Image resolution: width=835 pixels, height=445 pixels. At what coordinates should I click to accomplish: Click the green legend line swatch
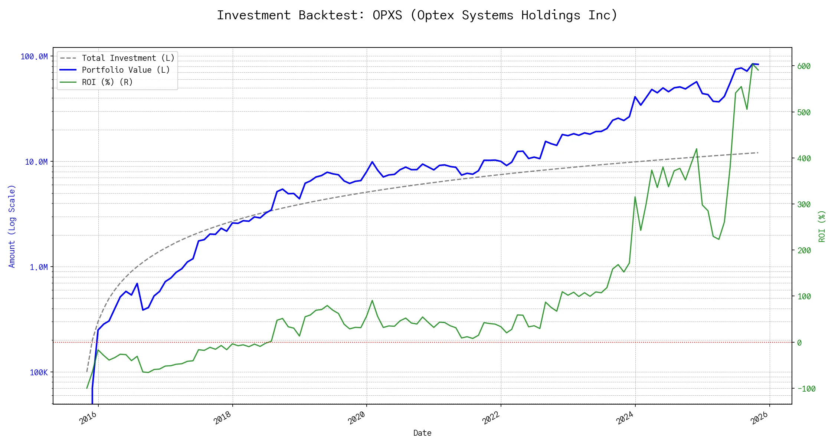point(68,82)
